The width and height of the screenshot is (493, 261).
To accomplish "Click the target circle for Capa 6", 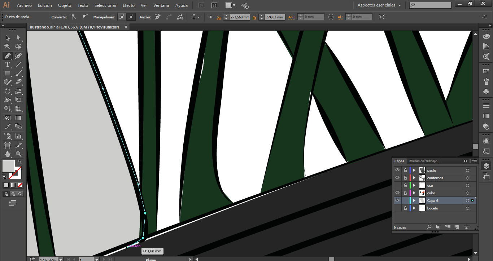I will 467,200.
